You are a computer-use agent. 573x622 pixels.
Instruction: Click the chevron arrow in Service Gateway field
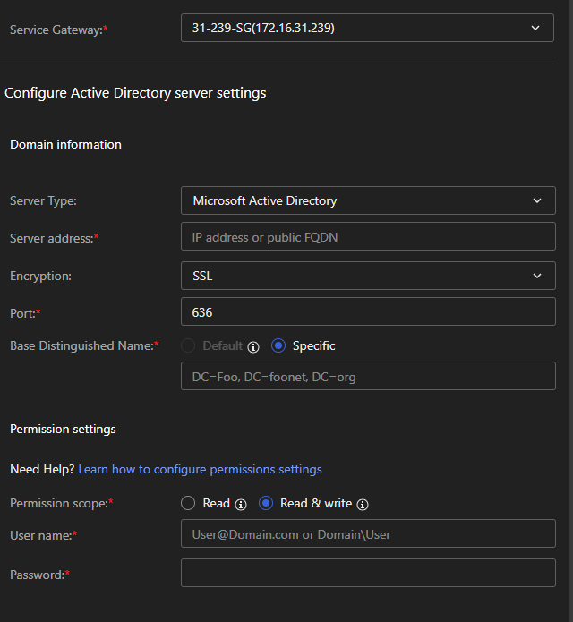tap(535, 28)
